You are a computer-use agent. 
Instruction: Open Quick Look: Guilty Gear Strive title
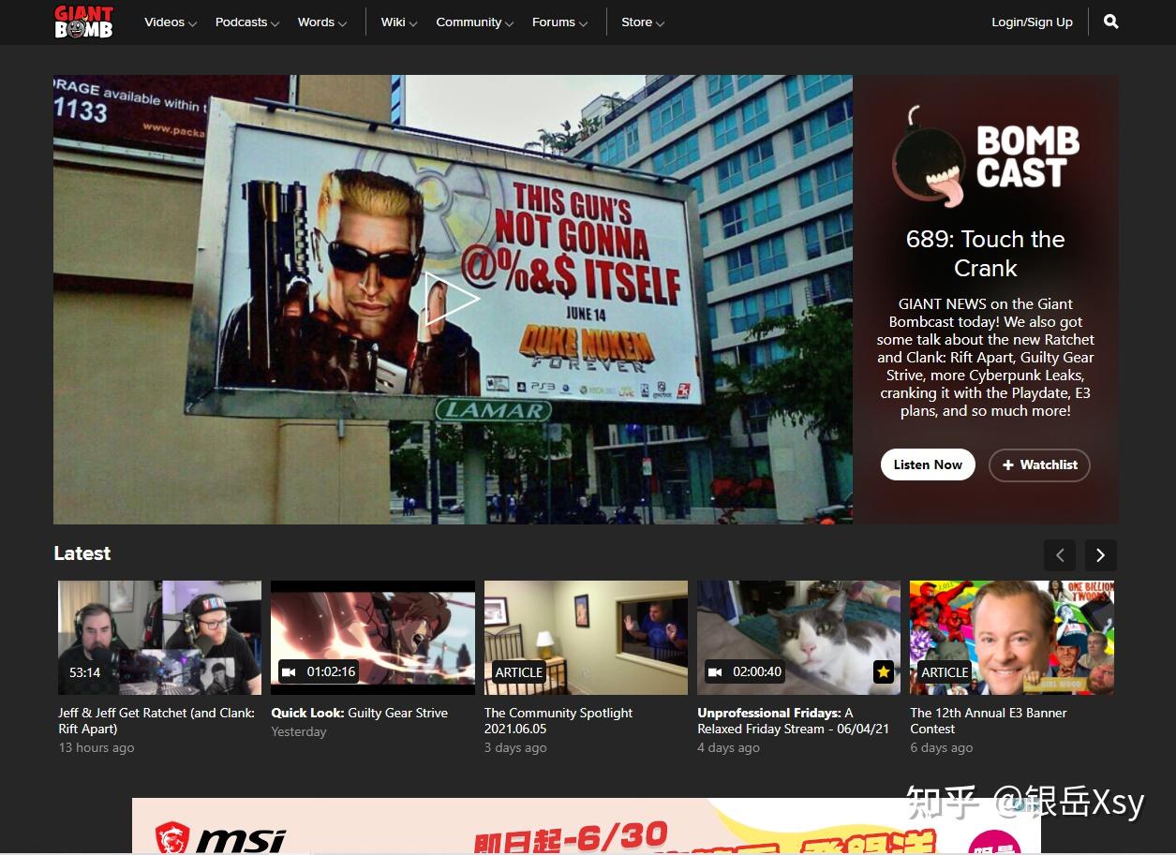[359, 713]
